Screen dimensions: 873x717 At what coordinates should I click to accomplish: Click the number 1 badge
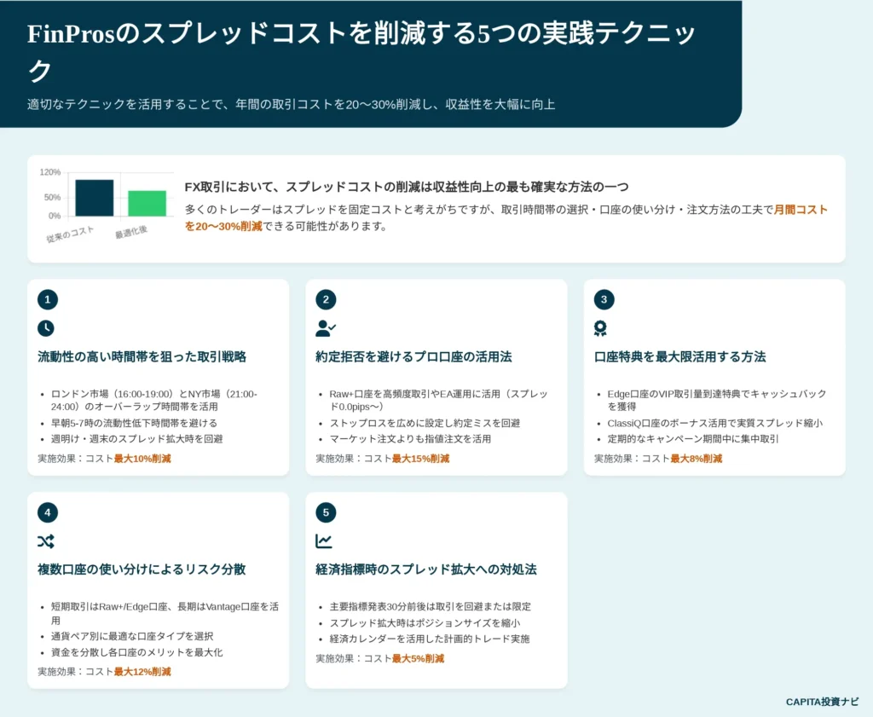[48, 299]
